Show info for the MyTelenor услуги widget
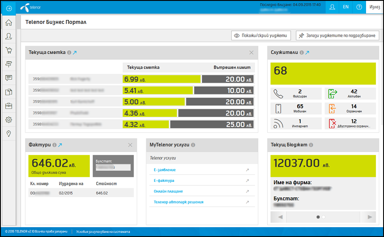The image size is (384, 237). coord(193,145)
